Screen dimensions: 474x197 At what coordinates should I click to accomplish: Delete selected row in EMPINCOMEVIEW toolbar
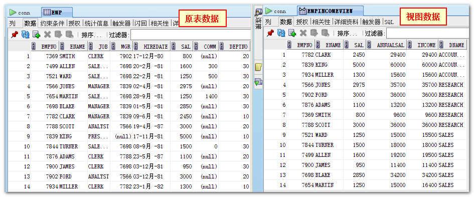pyautogui.click(x=303, y=33)
